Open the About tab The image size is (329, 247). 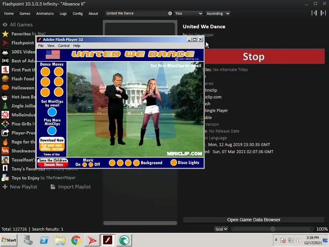tap(93, 14)
